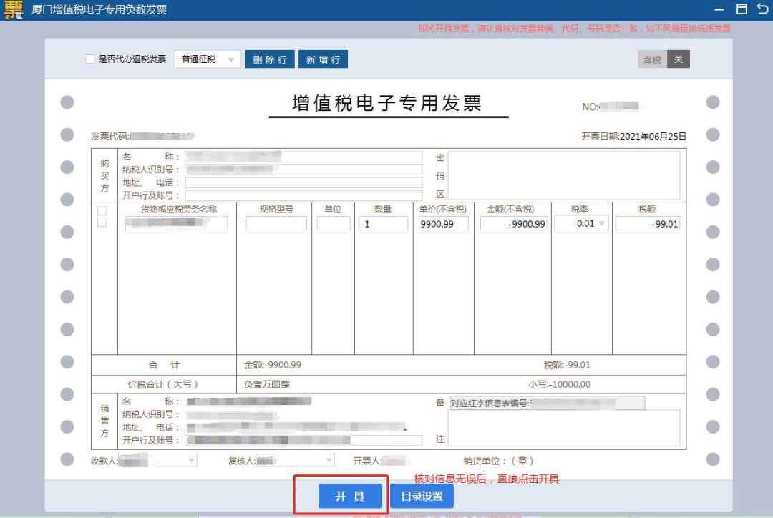
Task: Click the 价税合计(大写) label
Action: point(162,384)
